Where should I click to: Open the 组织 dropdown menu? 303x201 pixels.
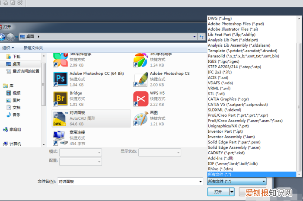pos(8,48)
